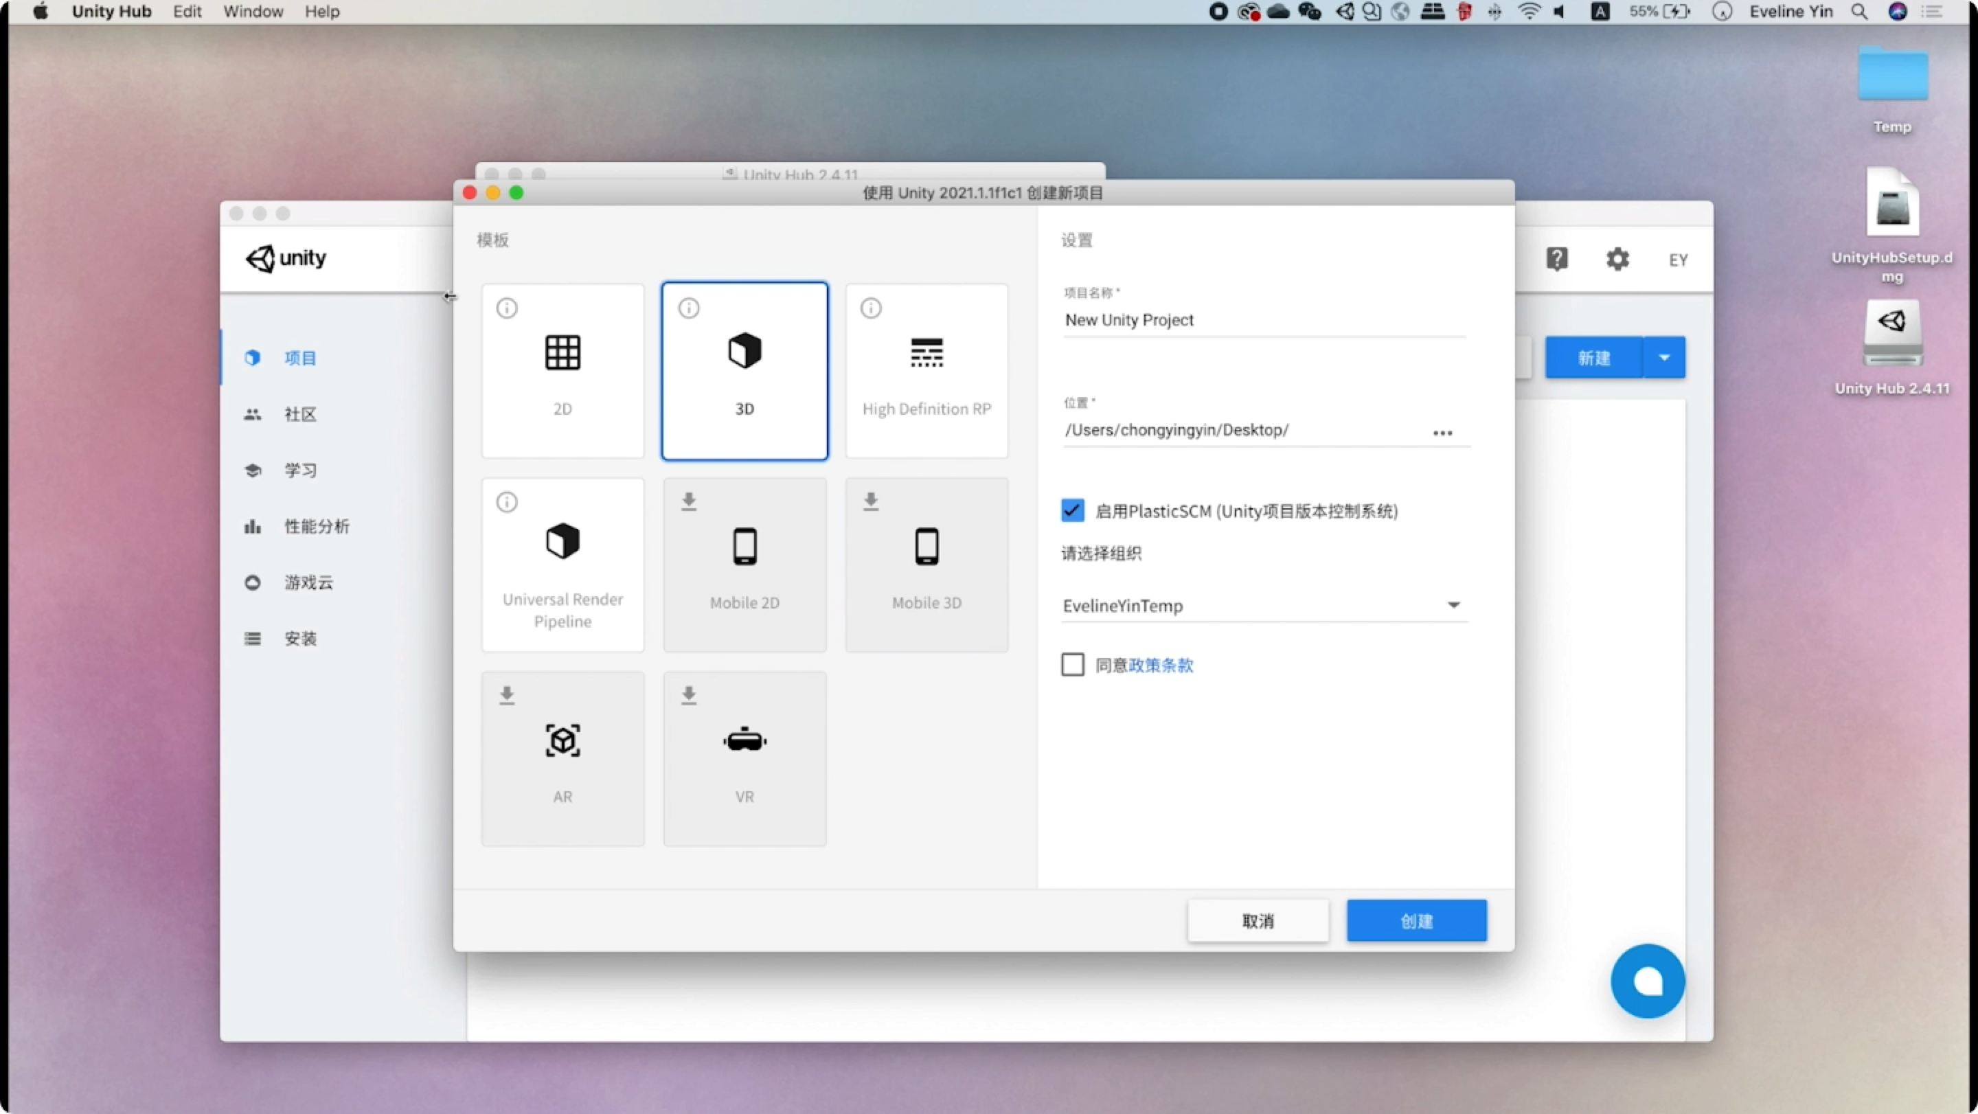Open info for the 3D template
The image size is (1978, 1114).
689,308
